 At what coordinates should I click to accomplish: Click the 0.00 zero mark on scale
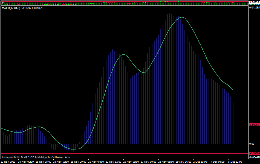click(252, 144)
